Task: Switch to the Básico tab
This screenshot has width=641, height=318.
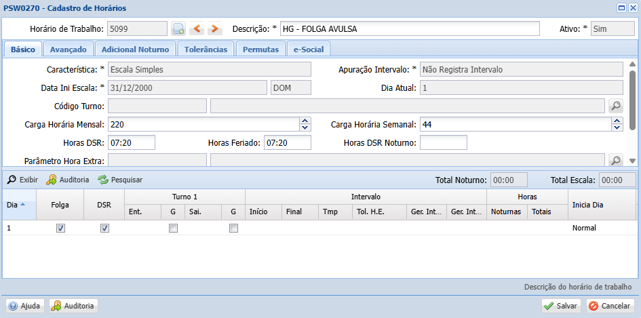Action: 22,49
